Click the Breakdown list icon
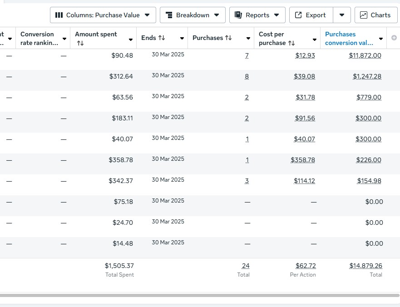 point(169,15)
